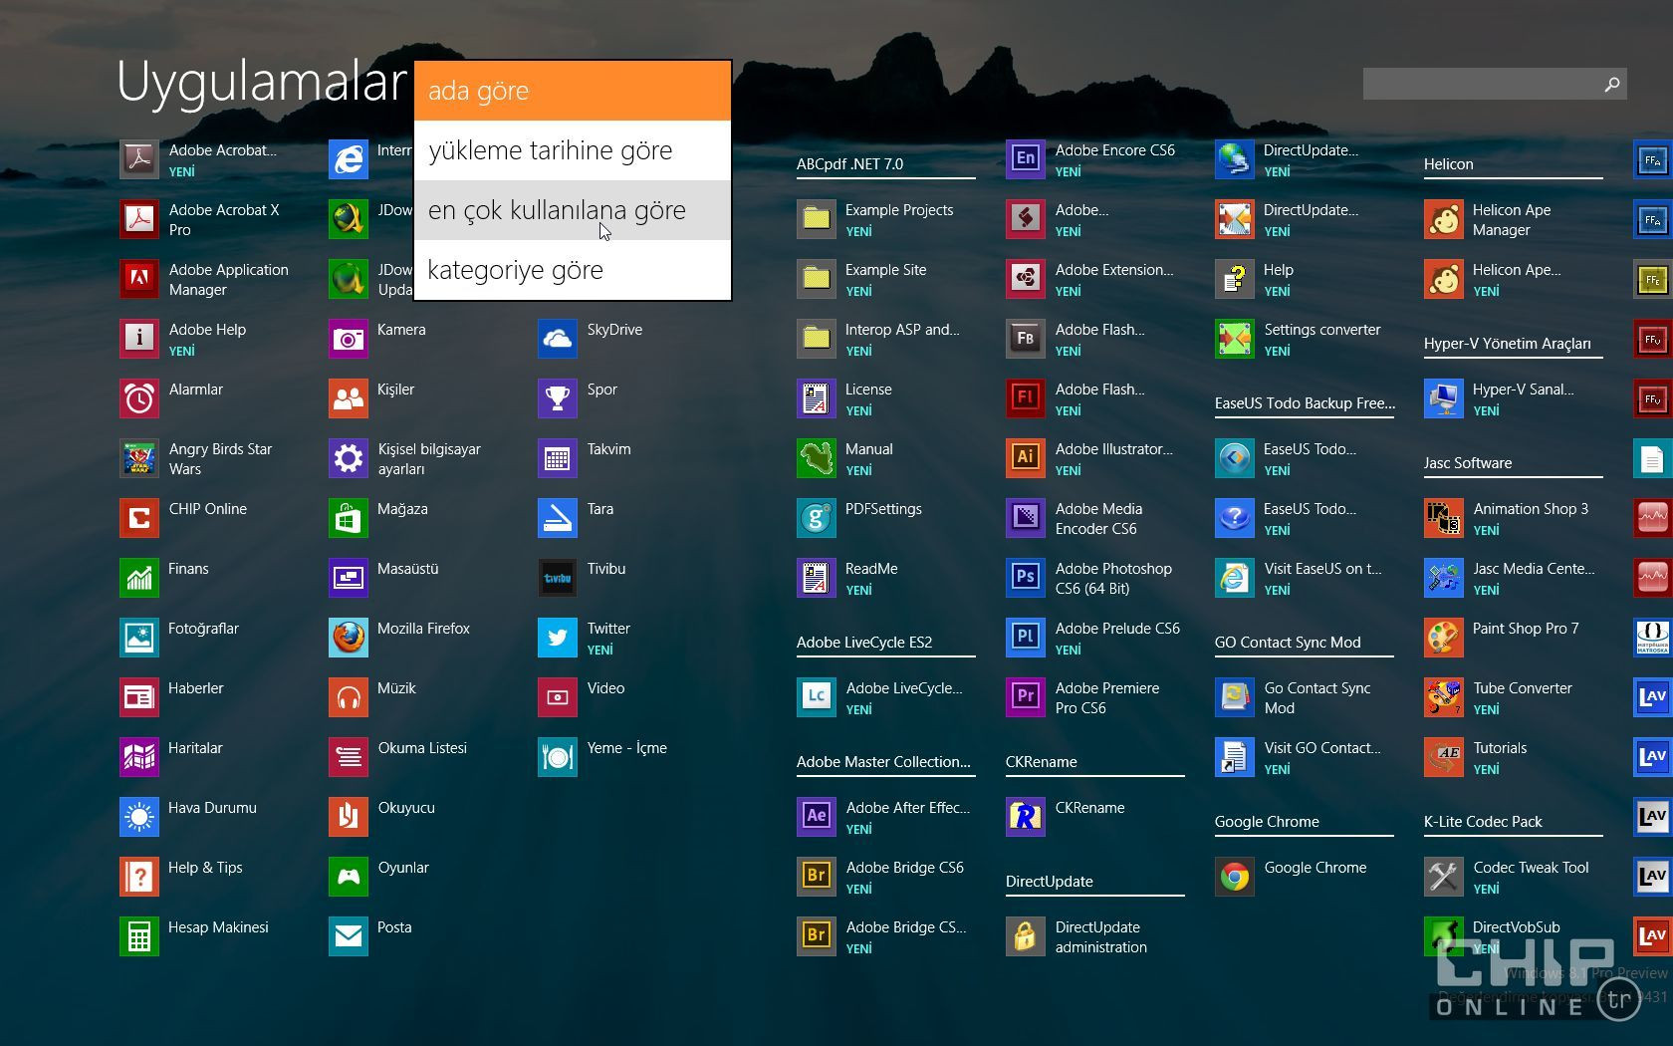This screenshot has width=1673, height=1046.
Task: Open Go Contact Sync Mod icon
Action: 1235,697
